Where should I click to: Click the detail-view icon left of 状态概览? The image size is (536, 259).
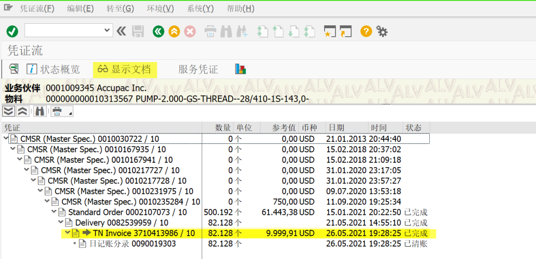(x=14, y=69)
